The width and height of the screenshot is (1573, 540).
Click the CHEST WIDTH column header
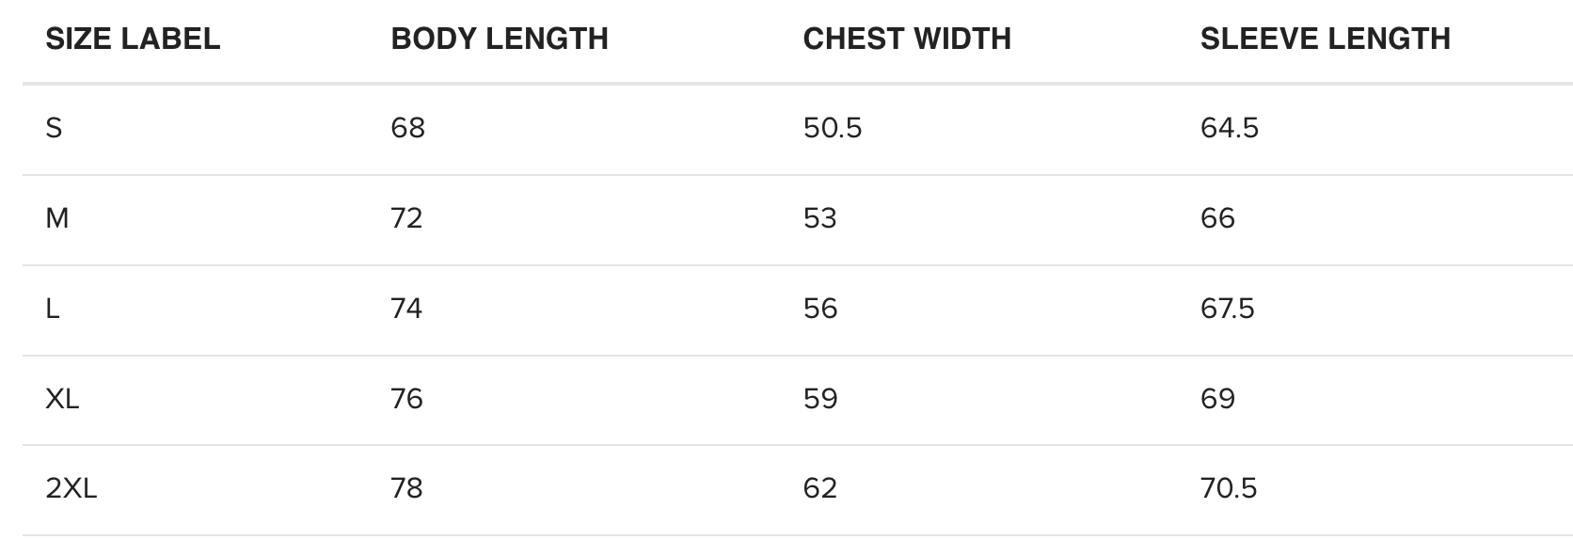(907, 39)
